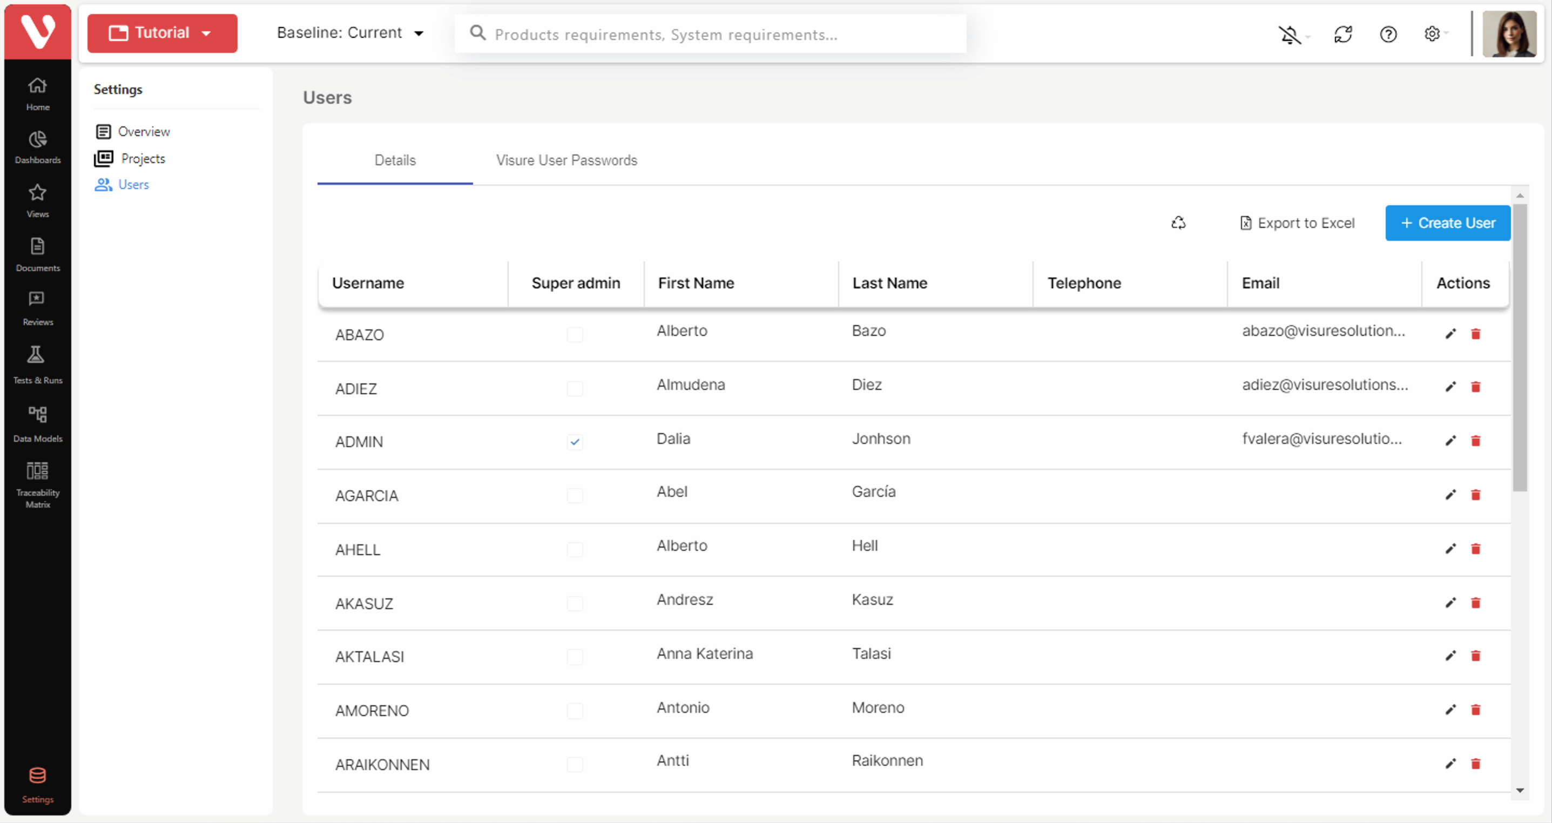Select the Details tab
Viewport: 1552px width, 823px height.
pyautogui.click(x=395, y=160)
